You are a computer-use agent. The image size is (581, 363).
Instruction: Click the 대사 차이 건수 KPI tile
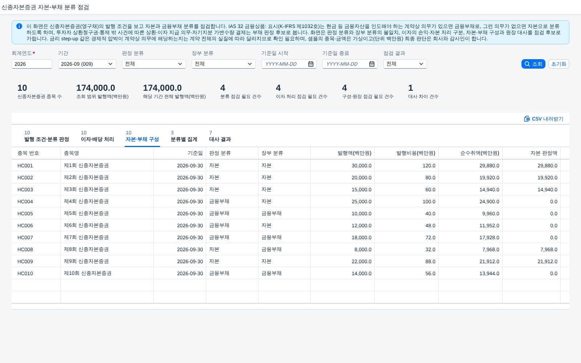(423, 91)
